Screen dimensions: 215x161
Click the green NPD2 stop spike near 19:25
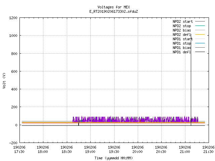tap(111, 119)
